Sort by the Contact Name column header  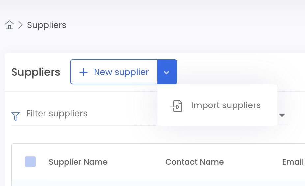[195, 162]
